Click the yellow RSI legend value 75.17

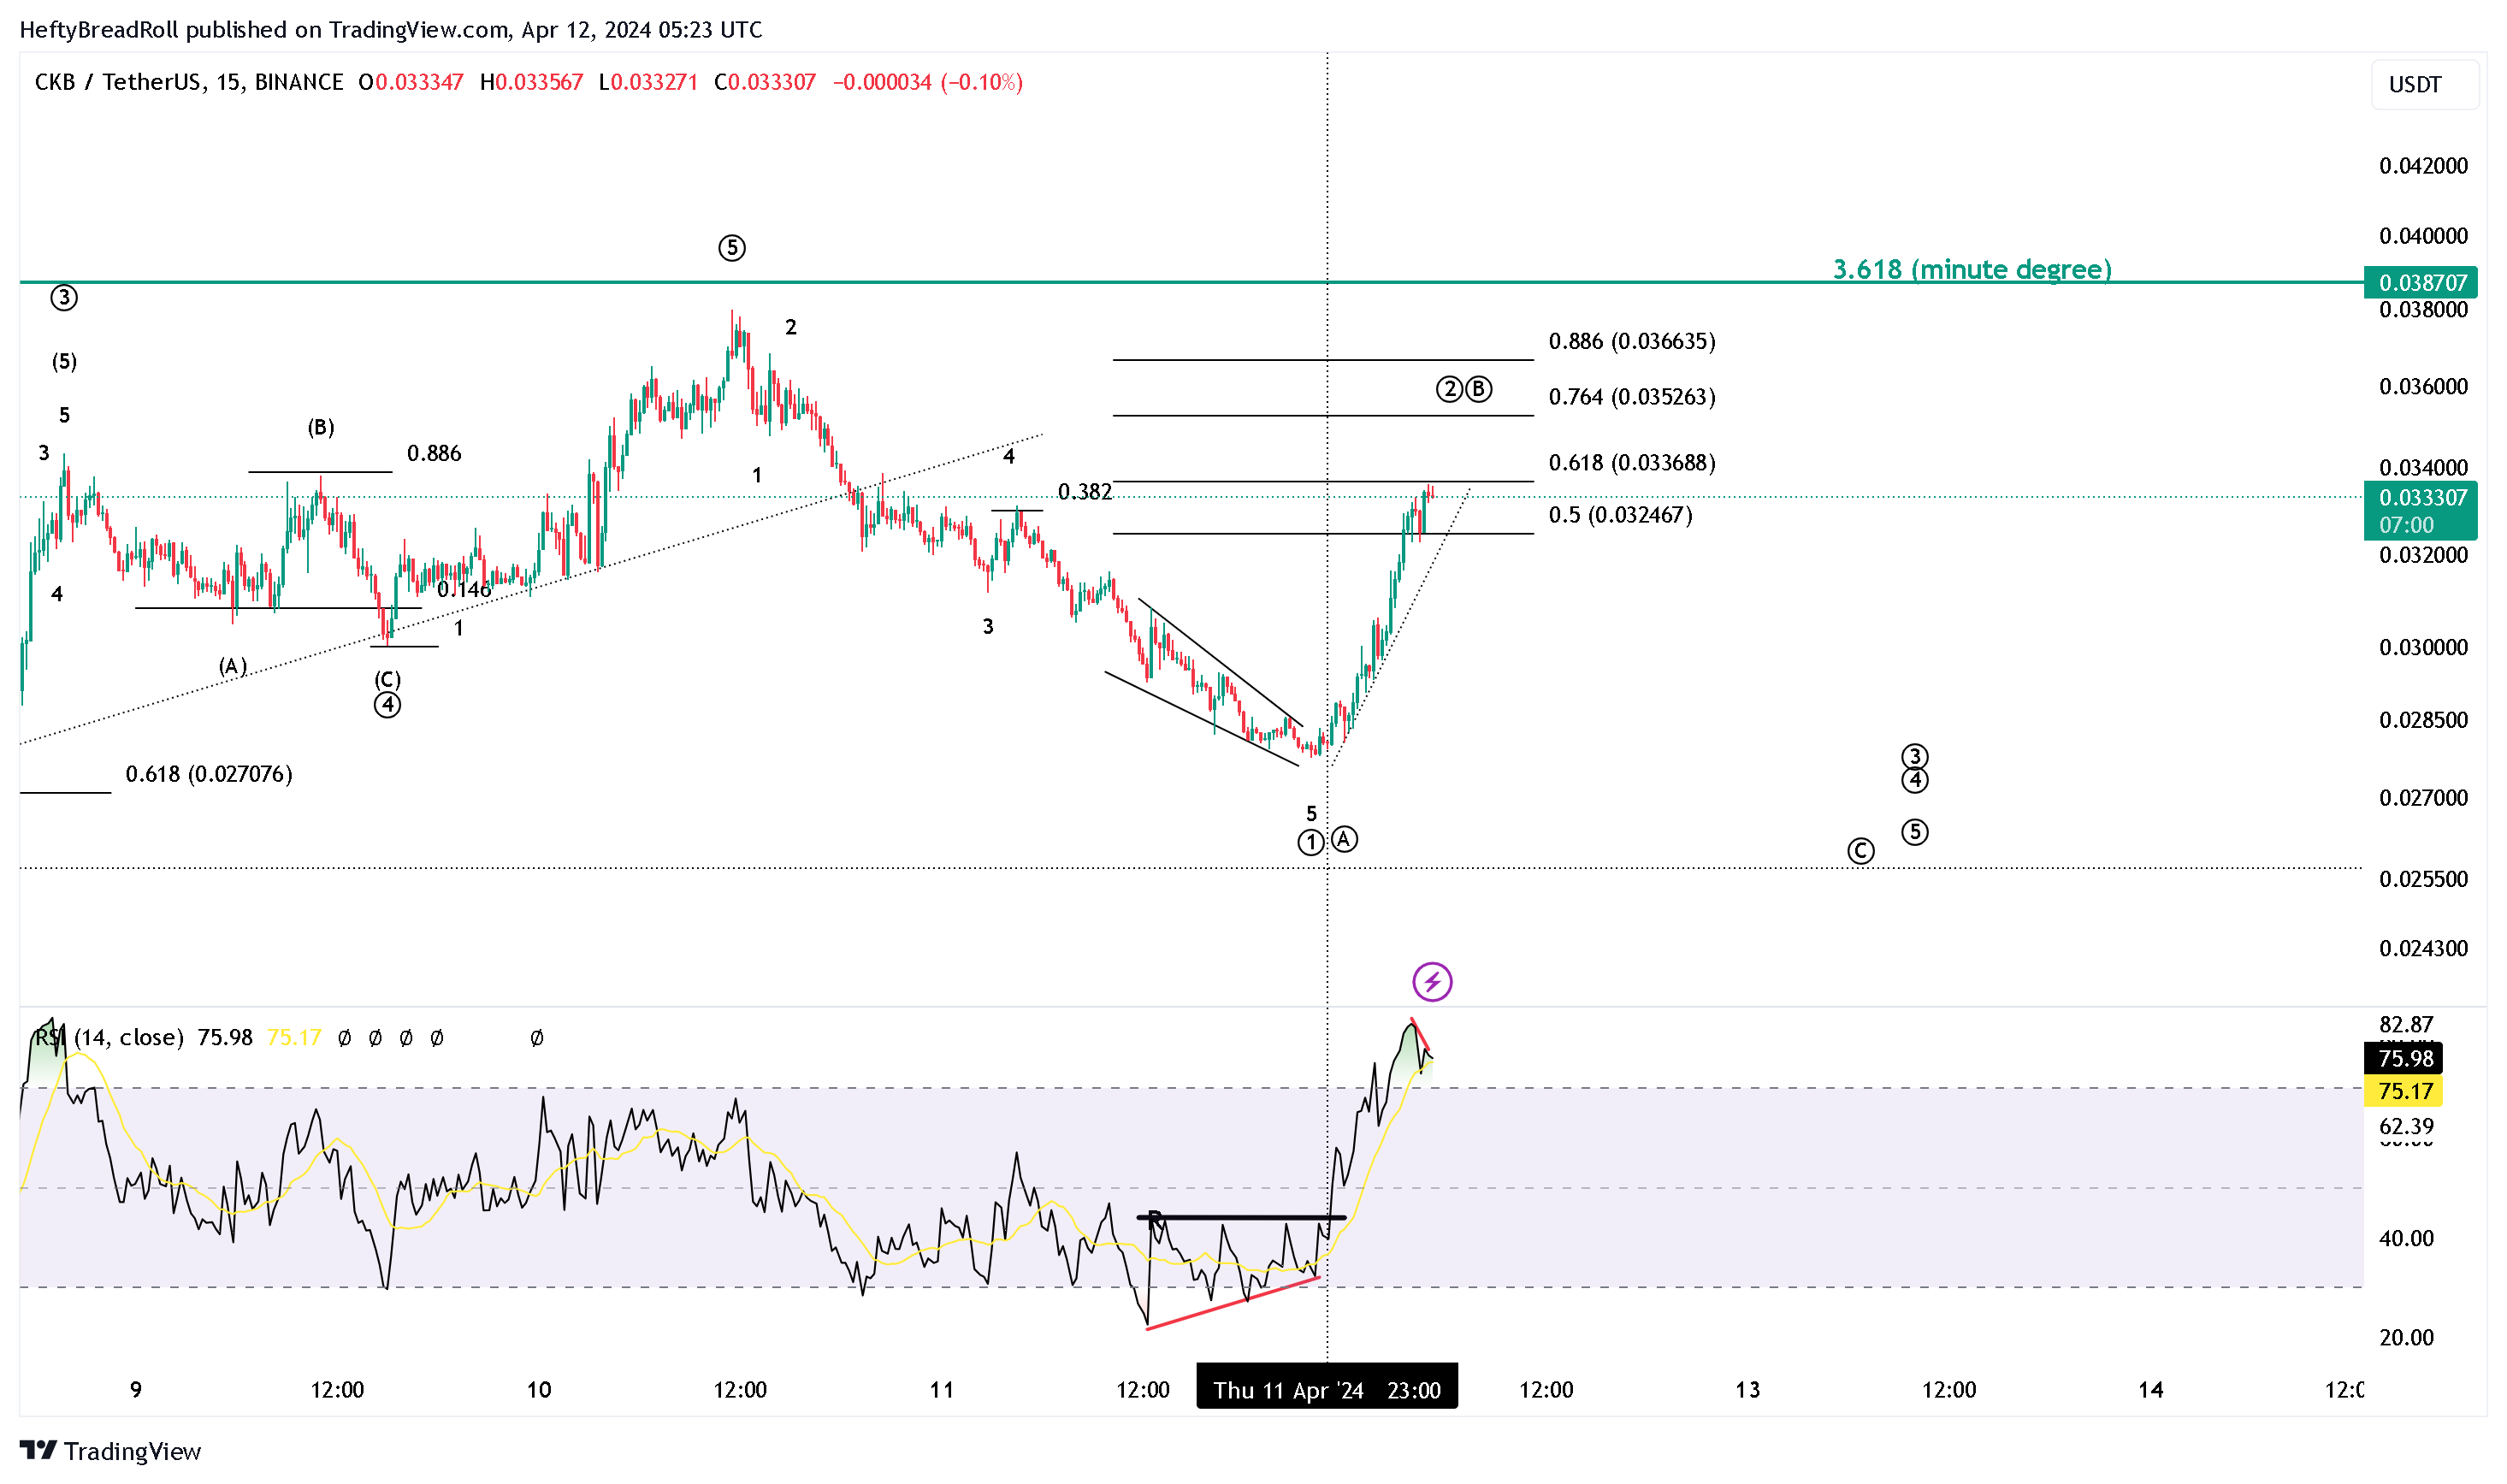pos(294,1038)
